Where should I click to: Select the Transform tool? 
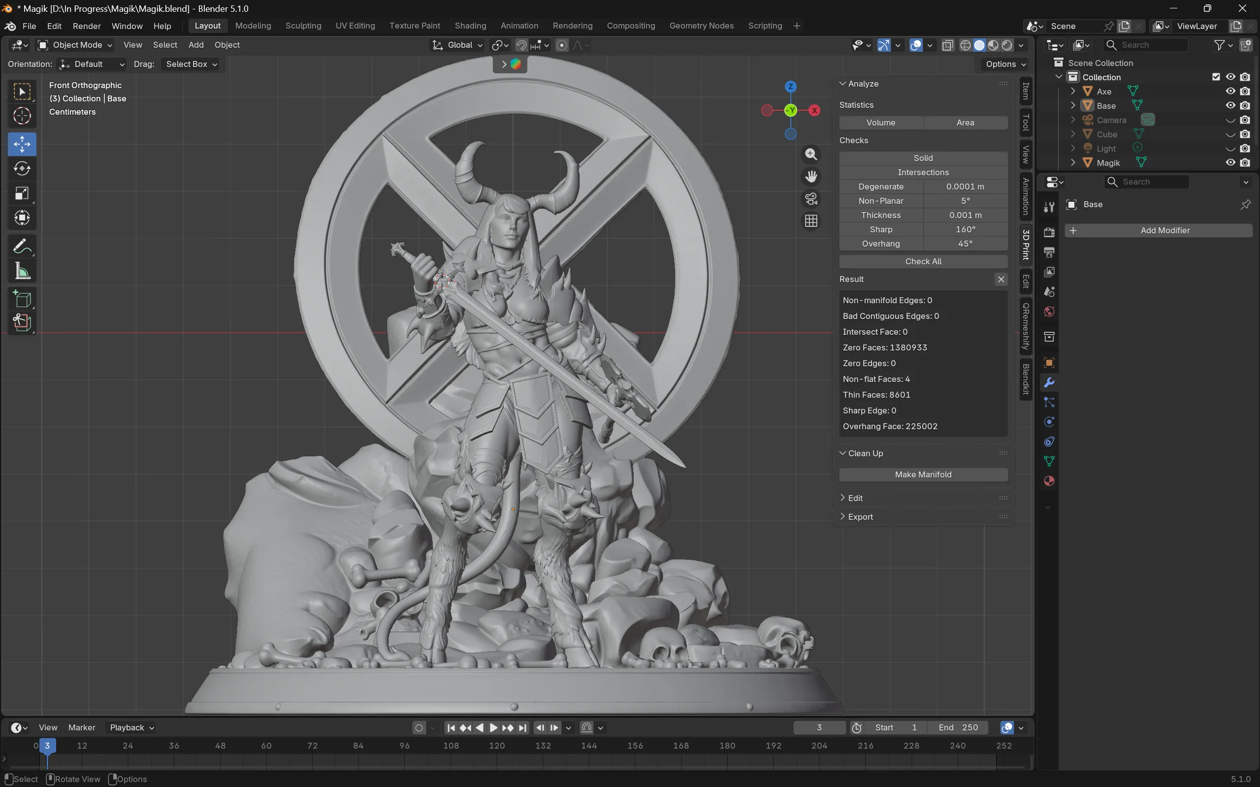pyautogui.click(x=22, y=218)
